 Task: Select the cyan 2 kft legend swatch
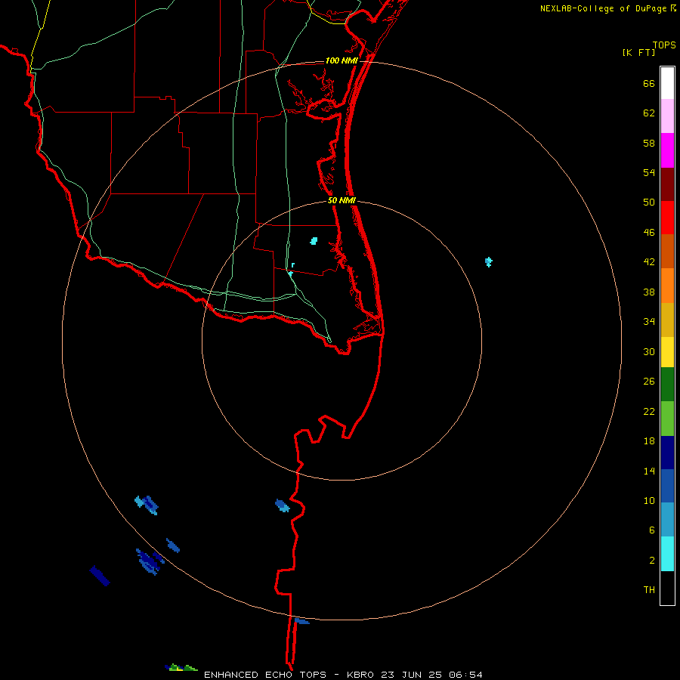[667, 554]
